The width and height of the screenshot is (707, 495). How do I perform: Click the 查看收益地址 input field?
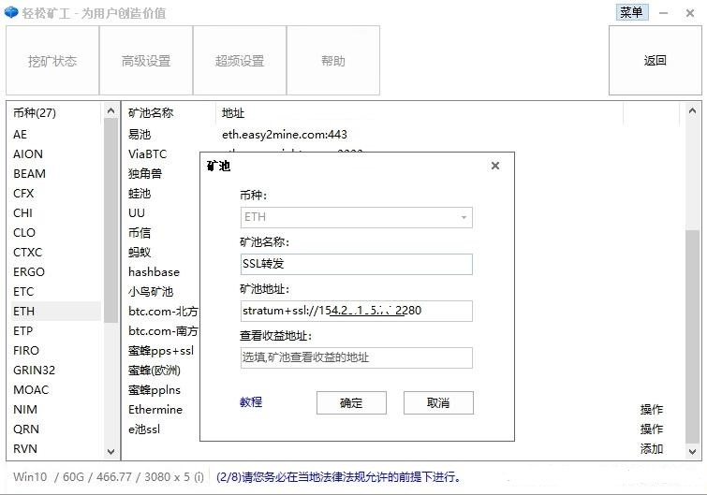(x=356, y=357)
